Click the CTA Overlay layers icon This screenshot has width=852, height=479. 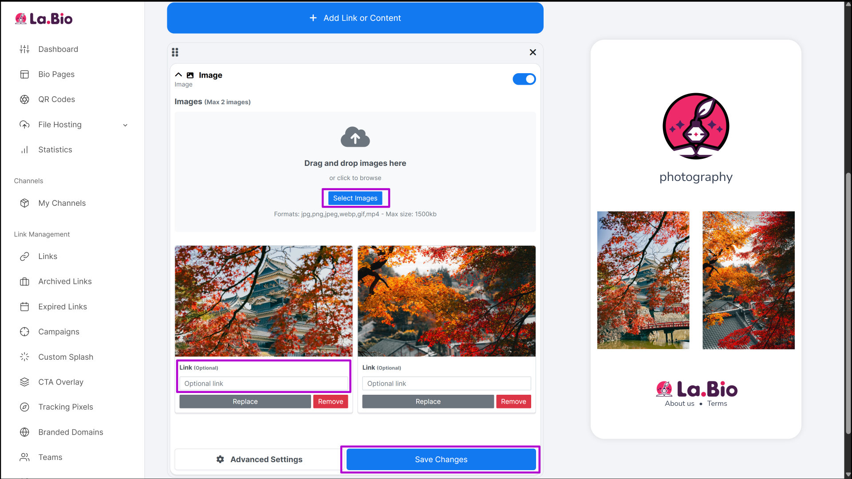pos(24,382)
